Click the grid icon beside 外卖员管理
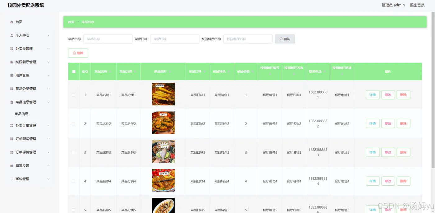Viewport: 435px width, 213px height. (x=12, y=49)
